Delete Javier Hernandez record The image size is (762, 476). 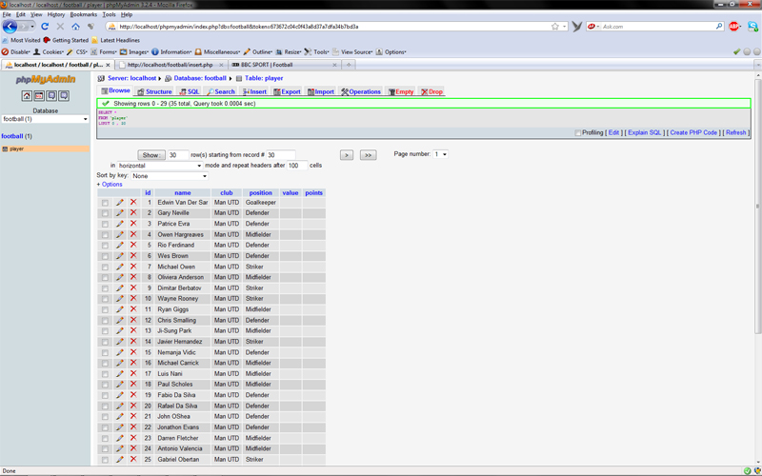[x=133, y=341]
